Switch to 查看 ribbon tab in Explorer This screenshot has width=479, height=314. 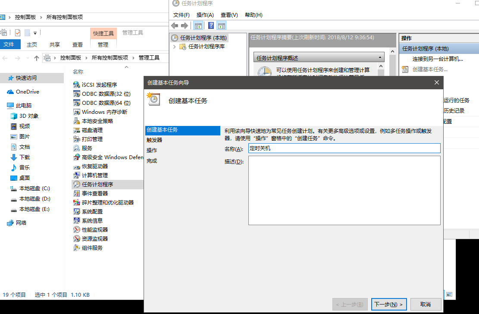(78, 44)
